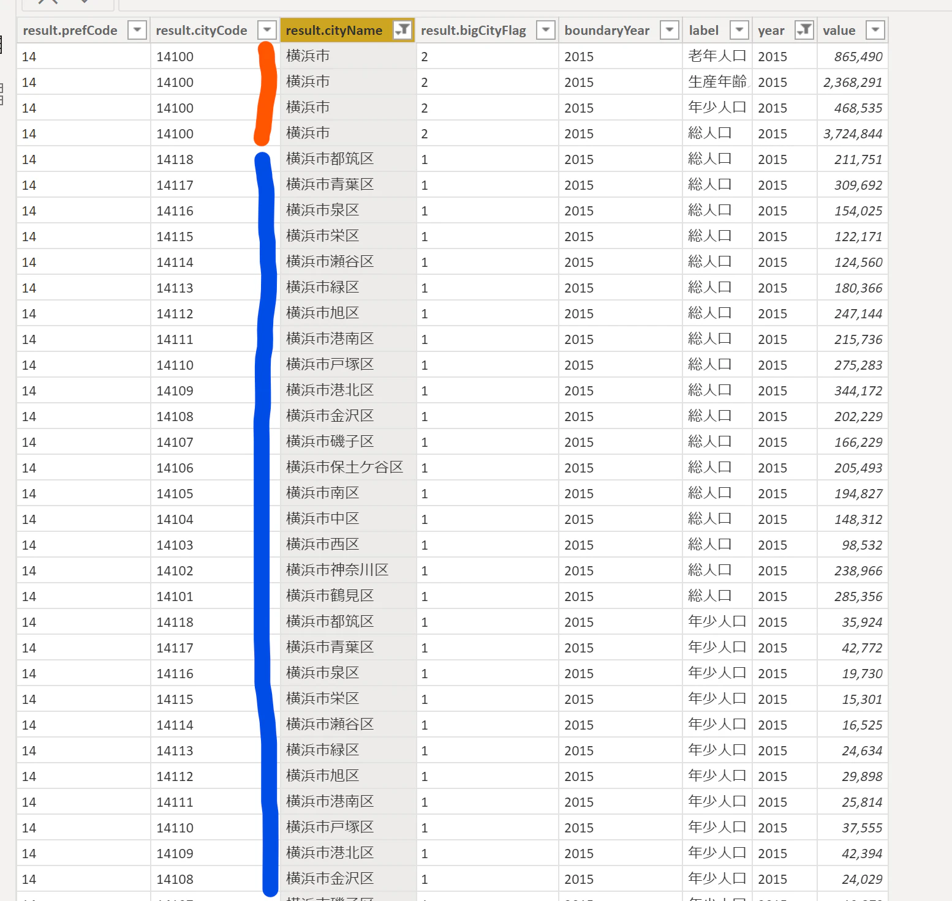
Task: Open the label column filter dropdown
Action: pos(739,29)
